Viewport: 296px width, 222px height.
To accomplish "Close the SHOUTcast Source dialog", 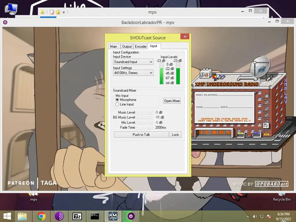I will click(185, 36).
